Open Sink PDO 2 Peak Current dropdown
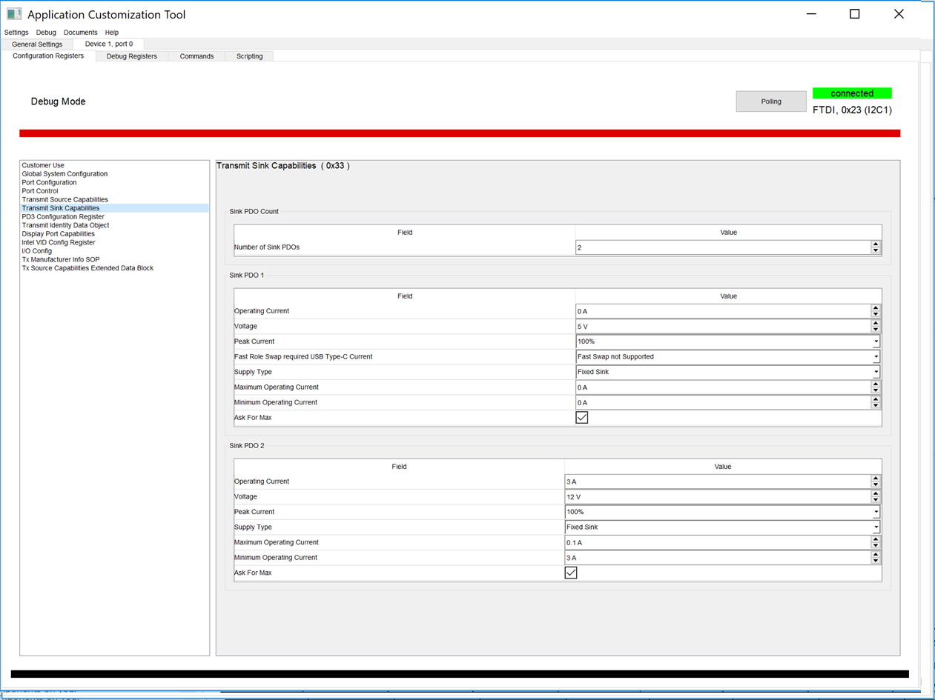Viewport: 935px width, 700px height. (723, 512)
